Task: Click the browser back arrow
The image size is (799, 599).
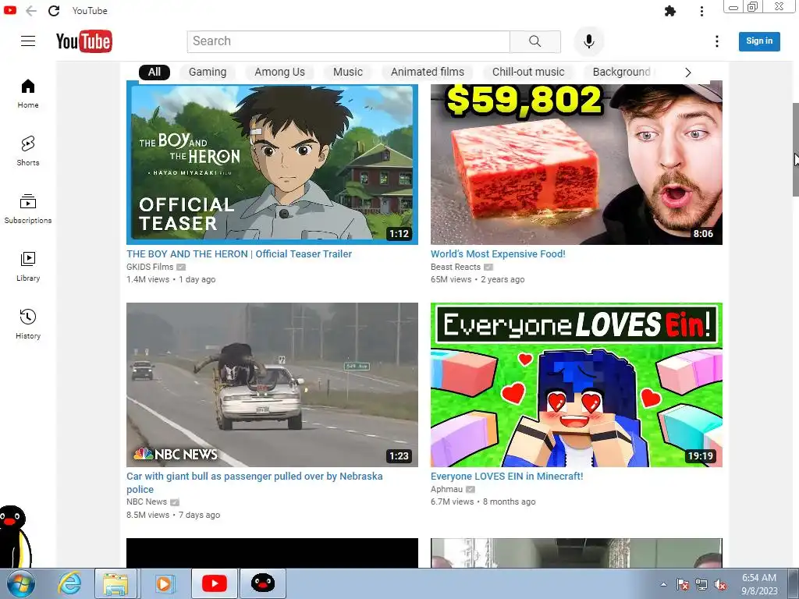Action: (31, 11)
